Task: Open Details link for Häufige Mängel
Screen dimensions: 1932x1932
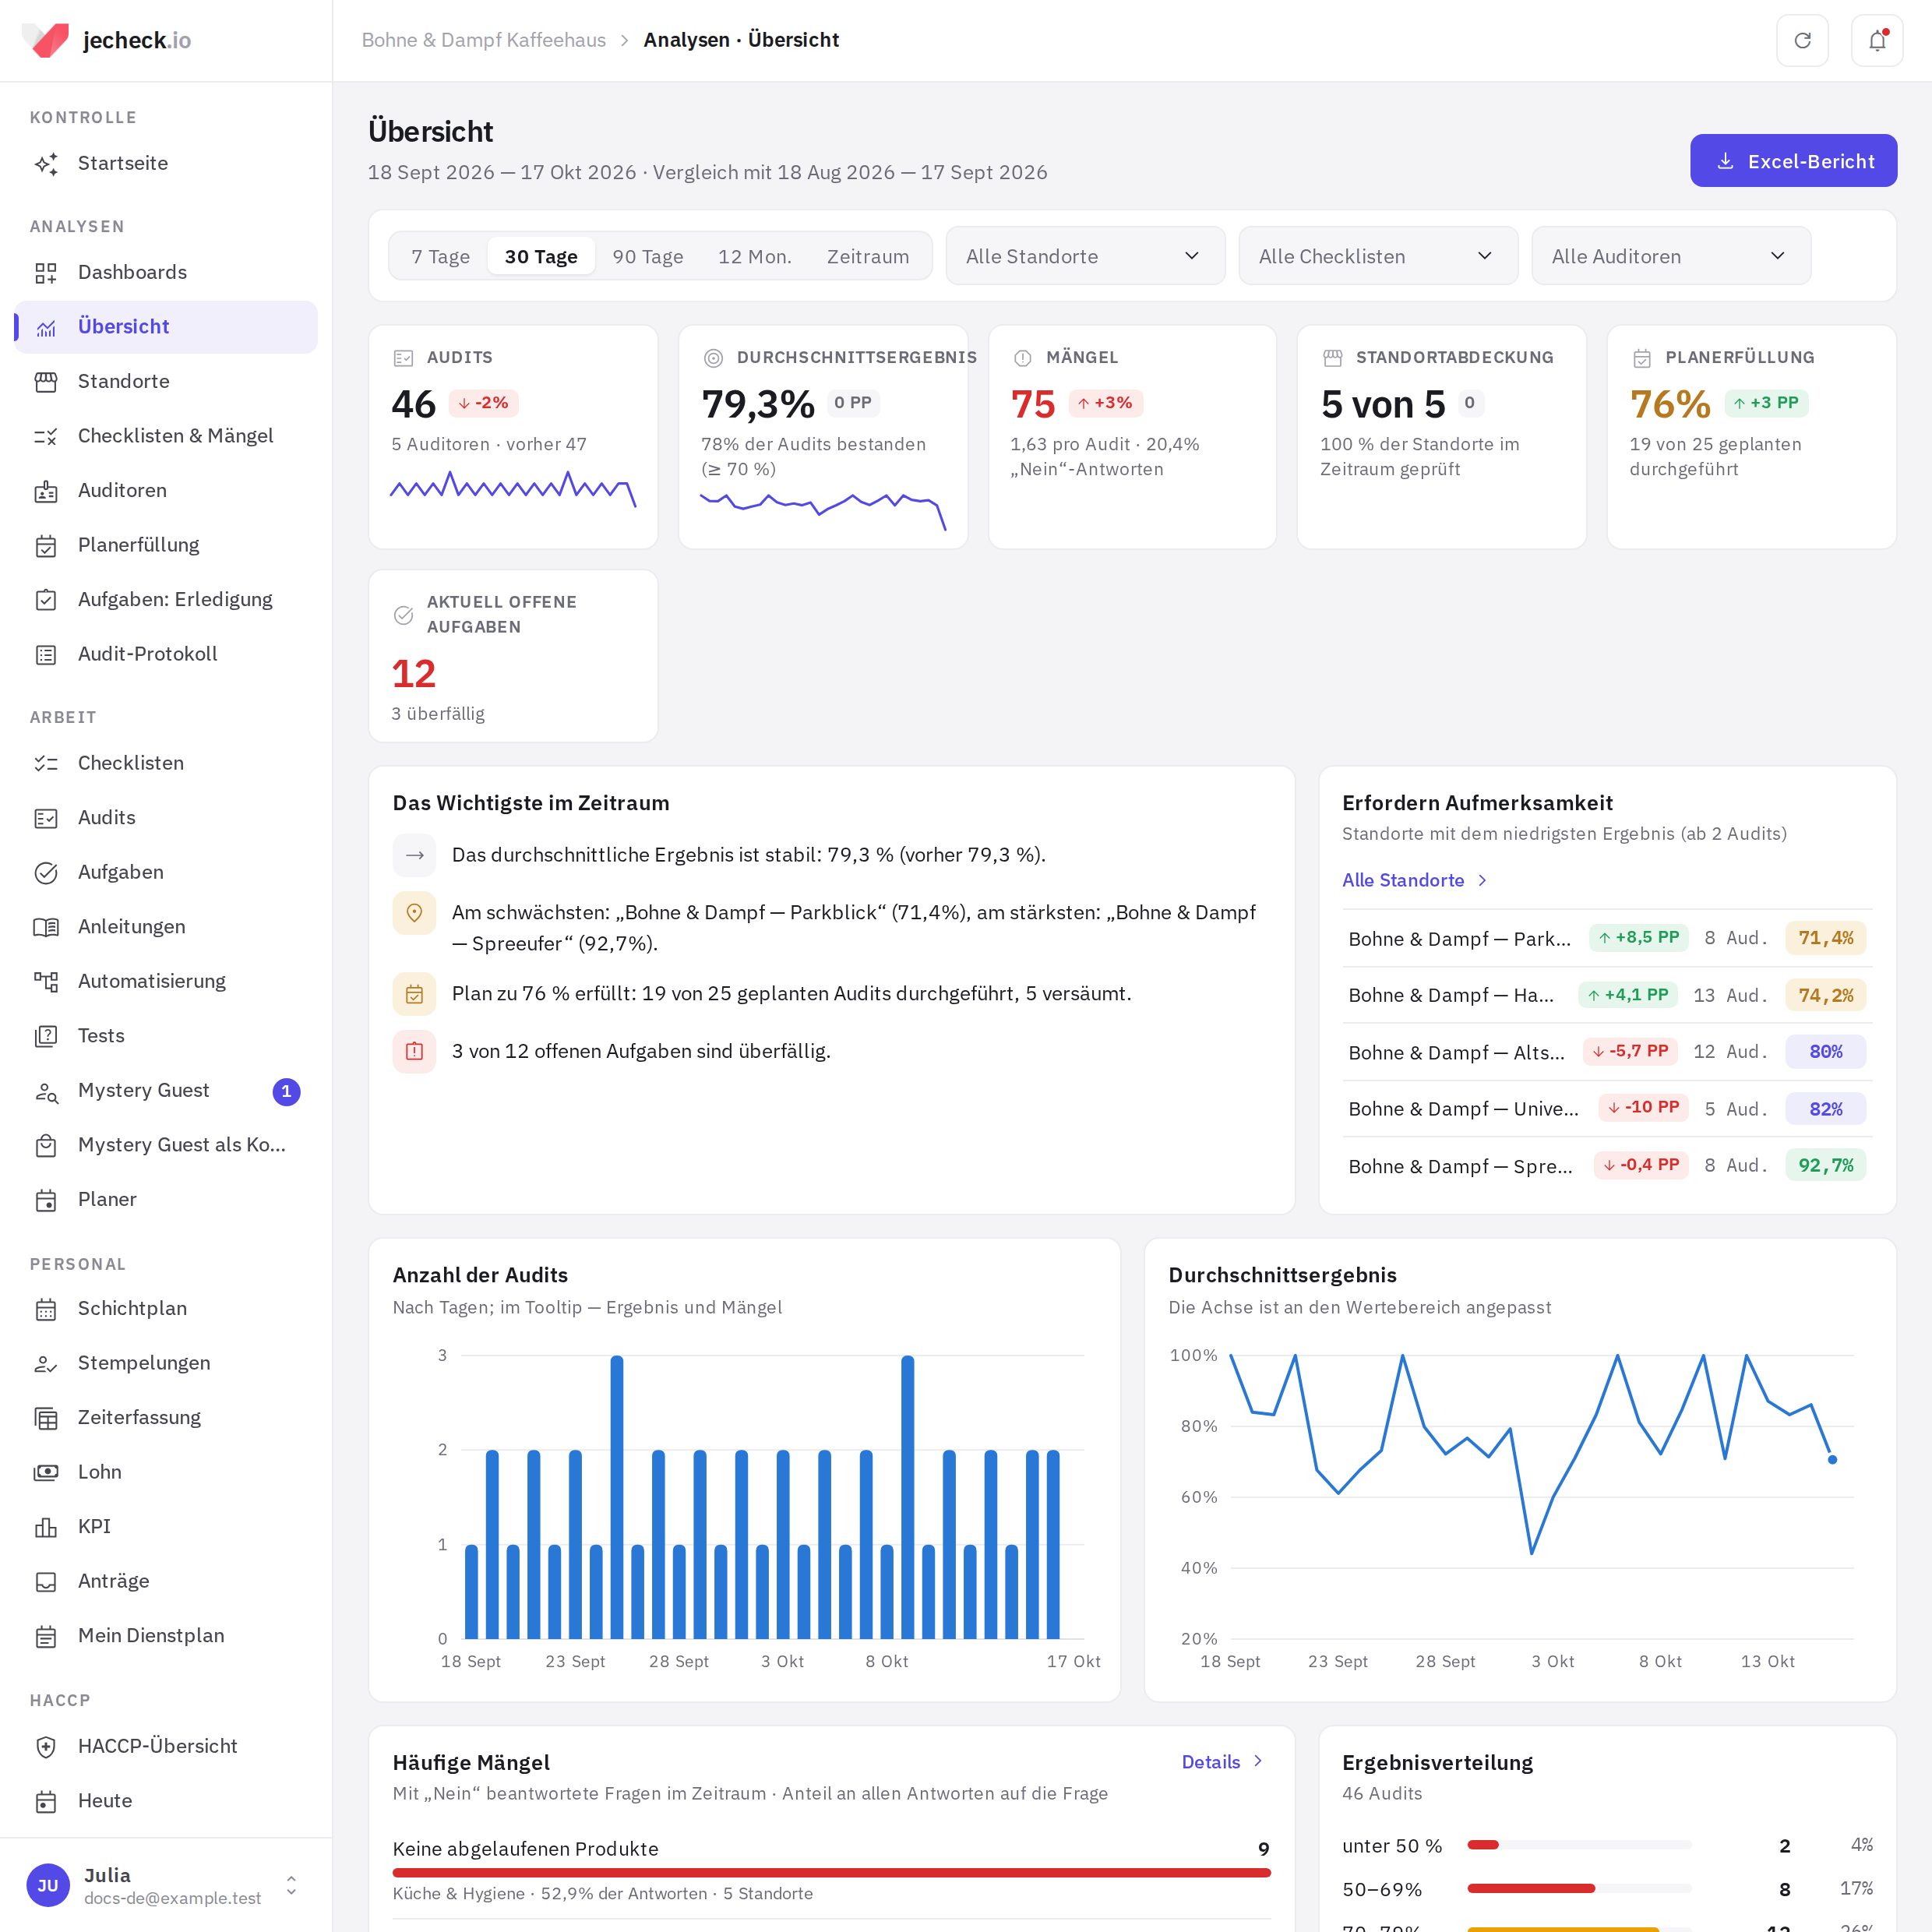Action: coord(1222,1762)
